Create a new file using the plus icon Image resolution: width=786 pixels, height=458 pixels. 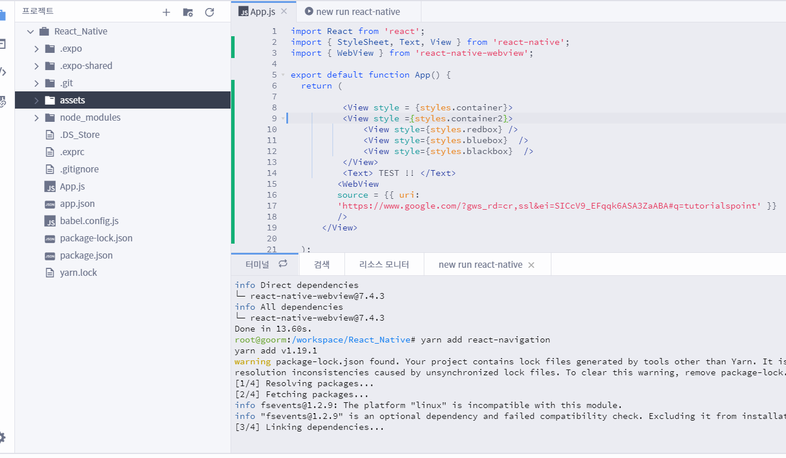(166, 11)
